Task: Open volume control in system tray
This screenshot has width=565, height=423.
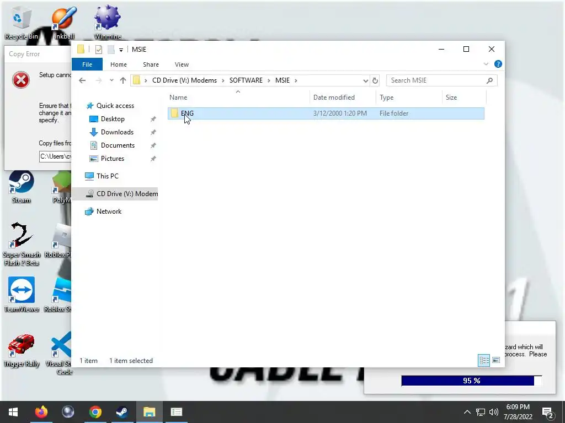Action: click(494, 412)
